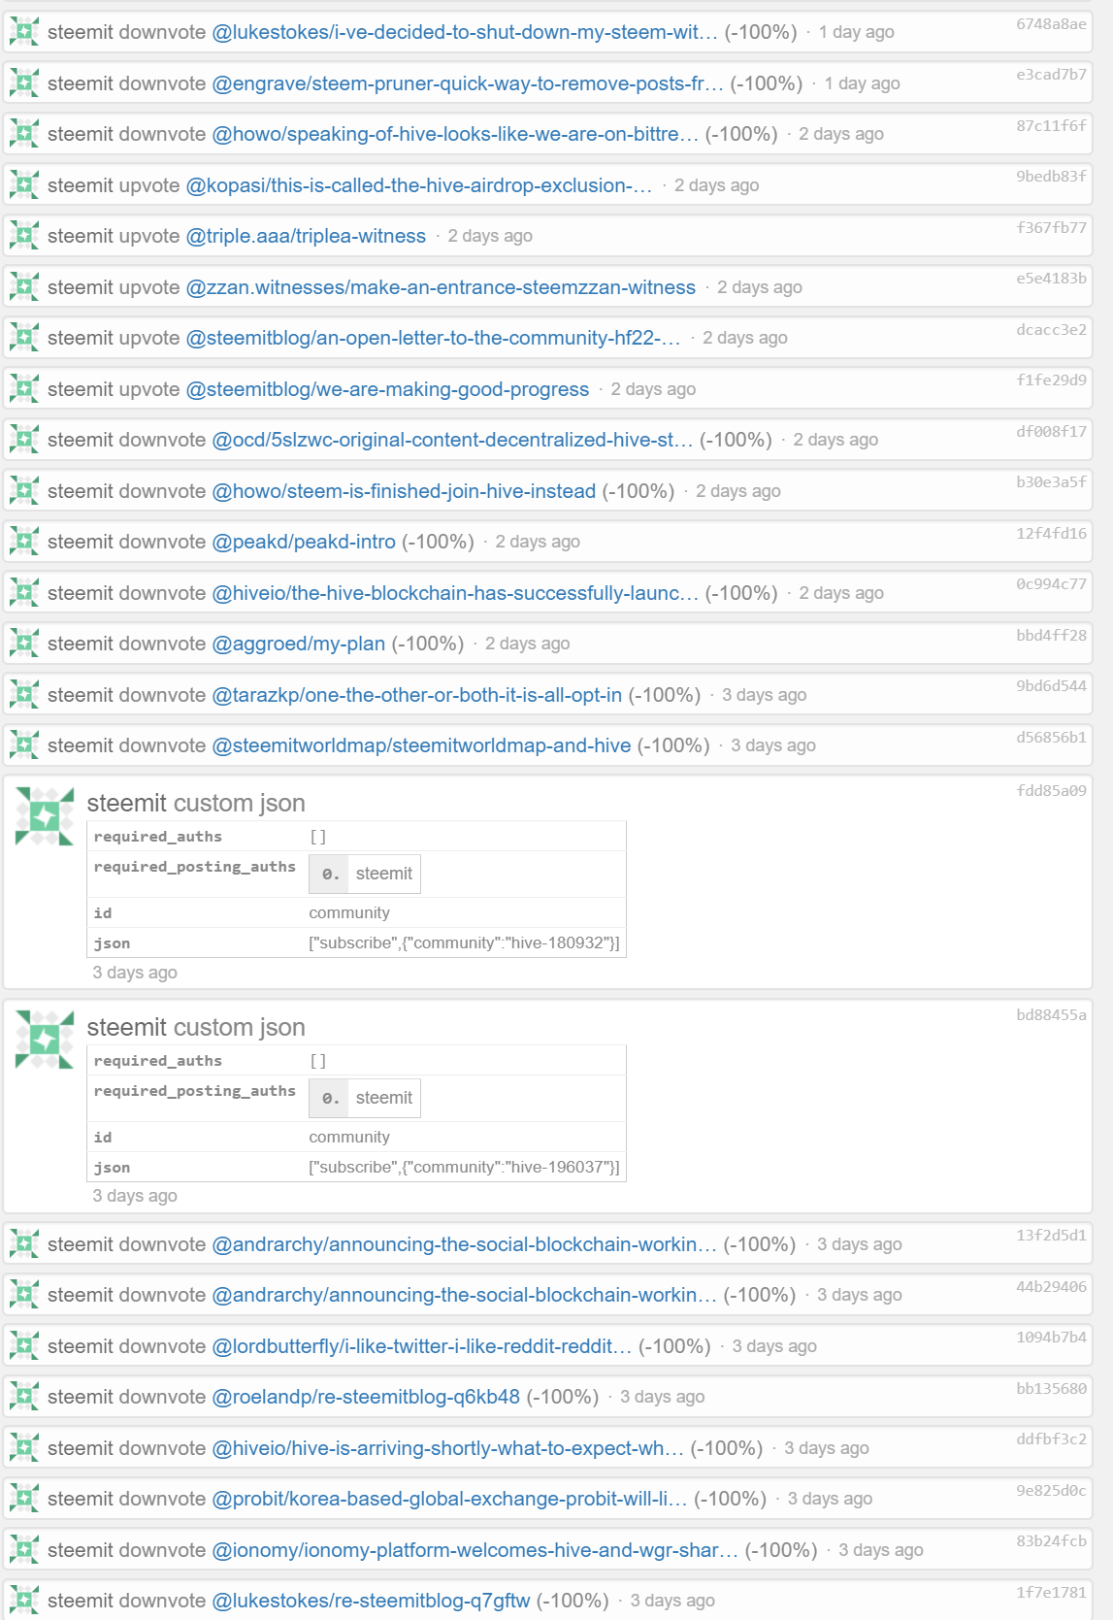Click avatar icon in lordbutterfly downvote row
The image size is (1113, 1620).
(x=24, y=1346)
